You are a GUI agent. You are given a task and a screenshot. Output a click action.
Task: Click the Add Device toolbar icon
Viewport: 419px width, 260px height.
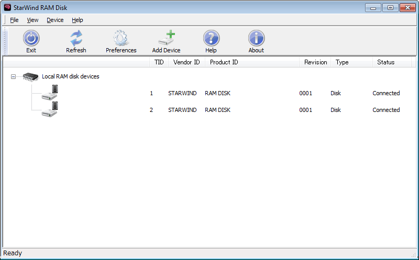(166, 38)
